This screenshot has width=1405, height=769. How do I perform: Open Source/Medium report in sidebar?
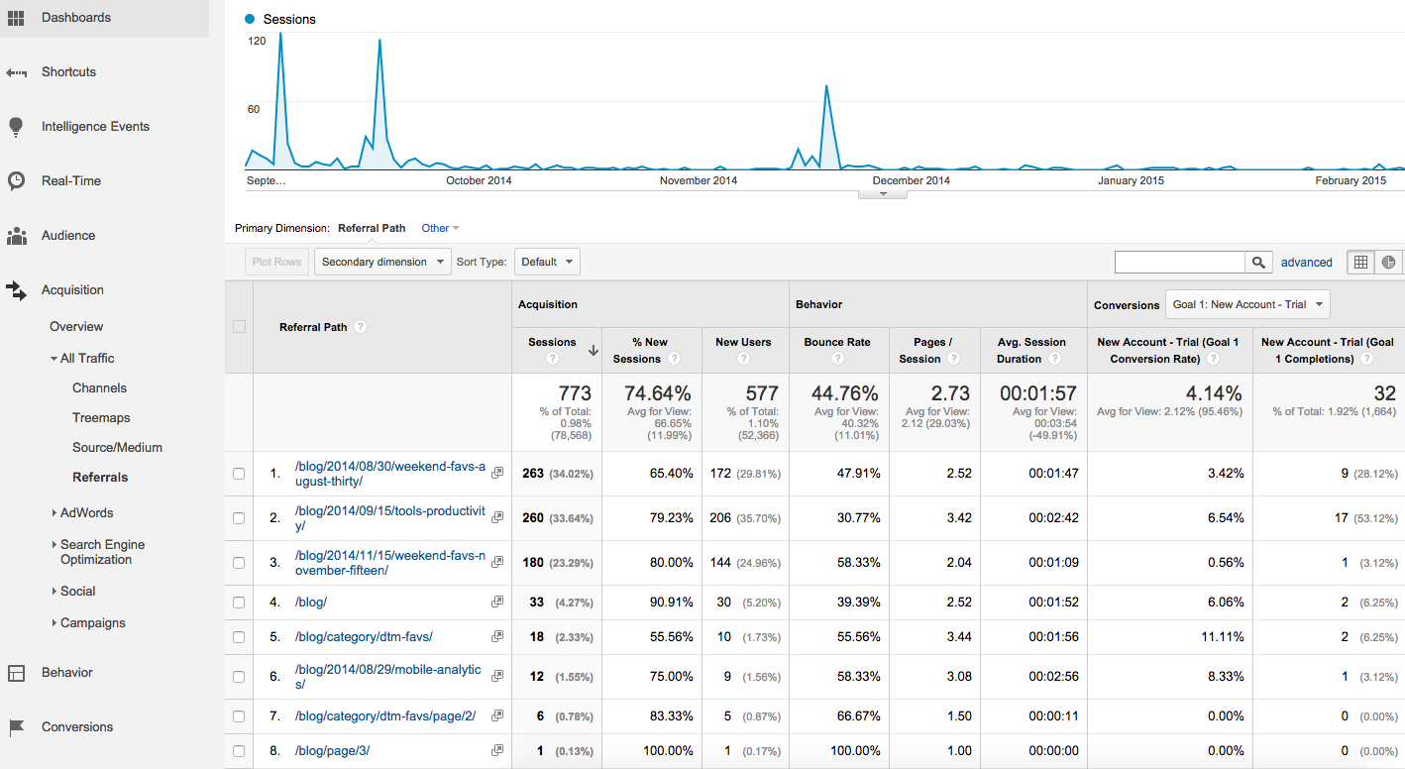point(117,448)
